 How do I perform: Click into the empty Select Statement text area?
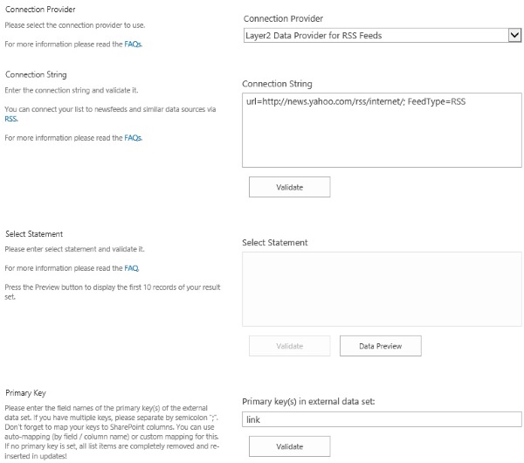pyautogui.click(x=381, y=287)
